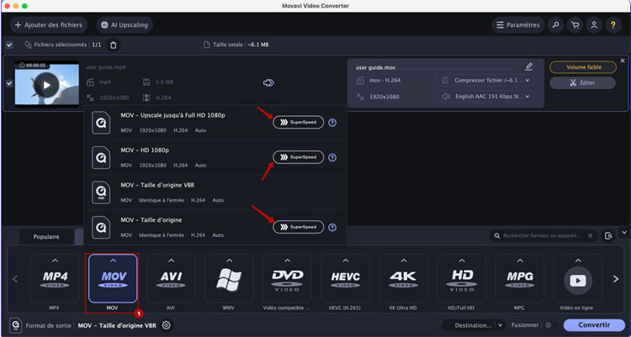Select the WMV Windows format icon

pos(229,278)
